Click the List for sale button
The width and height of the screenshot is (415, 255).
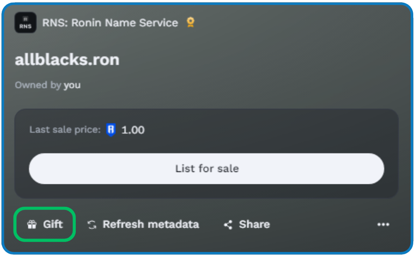tap(206, 169)
